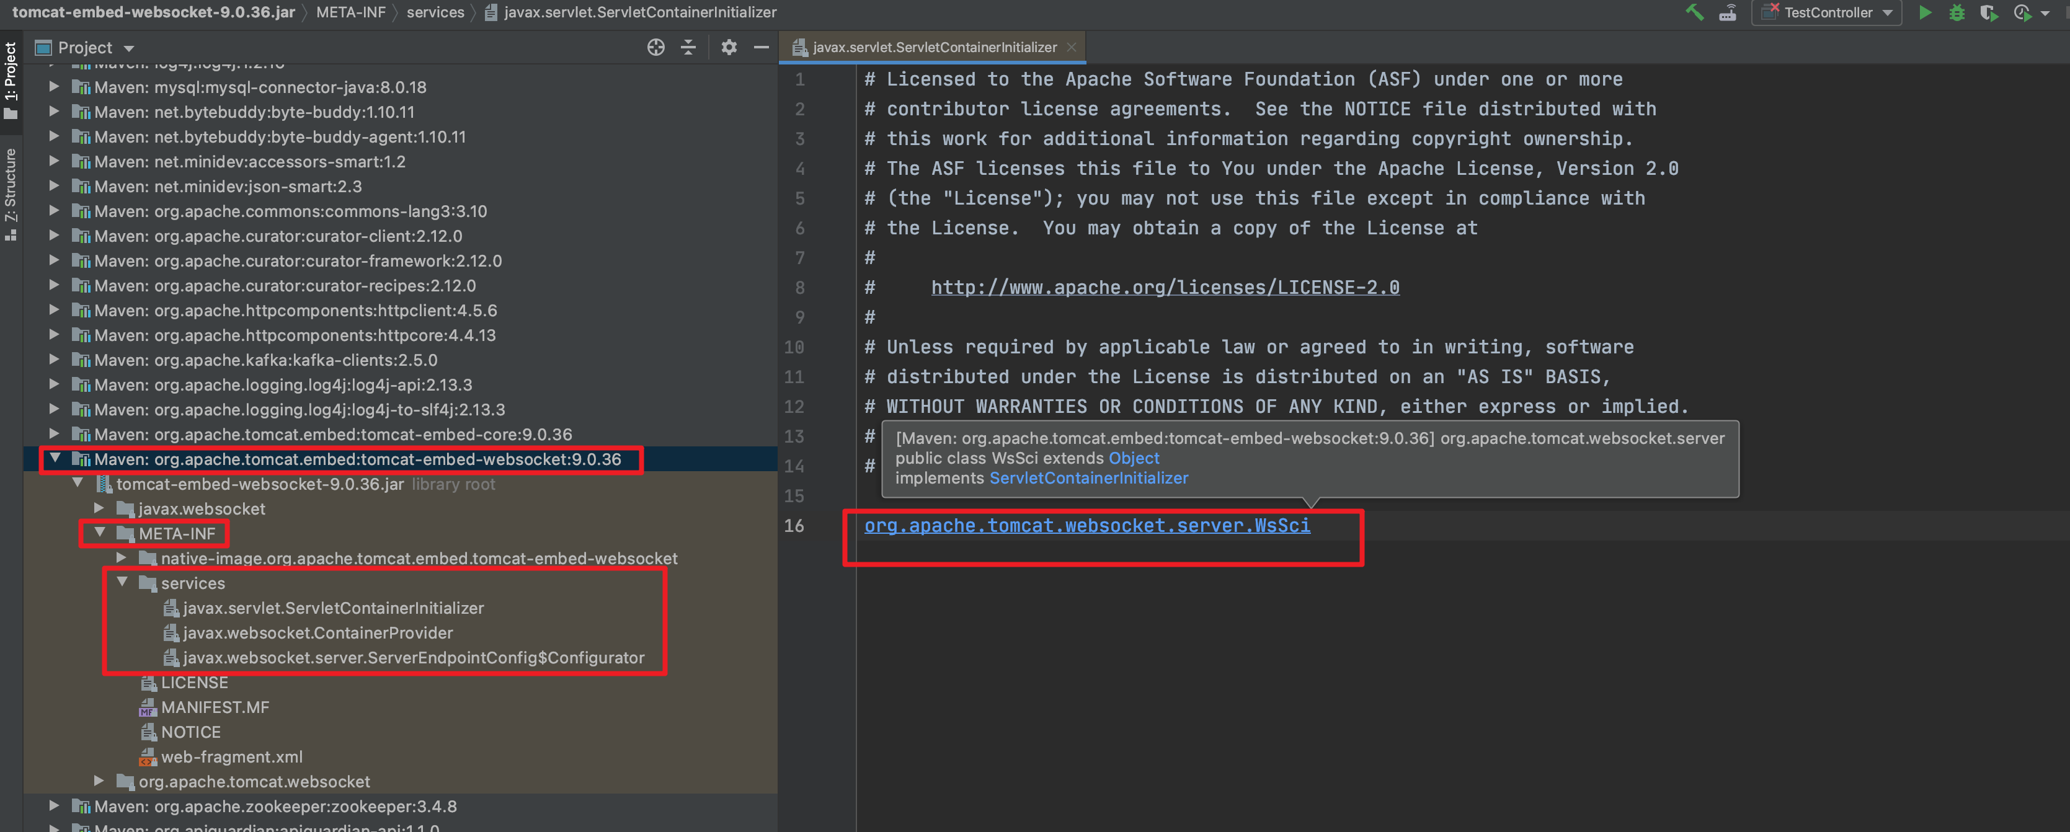This screenshot has height=832, width=2070.
Task: Click the locate opened file crosshair icon
Action: point(655,47)
